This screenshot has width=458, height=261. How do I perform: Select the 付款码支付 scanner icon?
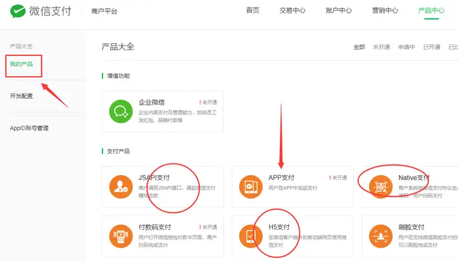coord(121,236)
